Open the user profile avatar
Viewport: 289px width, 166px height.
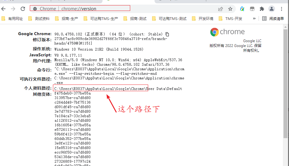coord(271,9)
